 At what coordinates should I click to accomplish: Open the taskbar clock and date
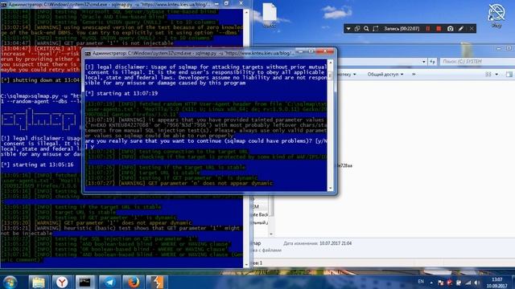click(496, 283)
